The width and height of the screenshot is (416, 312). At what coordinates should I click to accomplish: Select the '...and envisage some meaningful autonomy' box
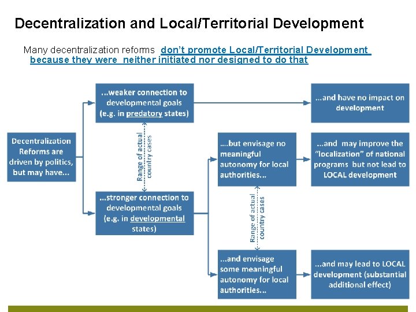(x=257, y=274)
